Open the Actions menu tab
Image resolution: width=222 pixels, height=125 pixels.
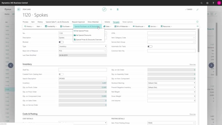[x=107, y=22]
